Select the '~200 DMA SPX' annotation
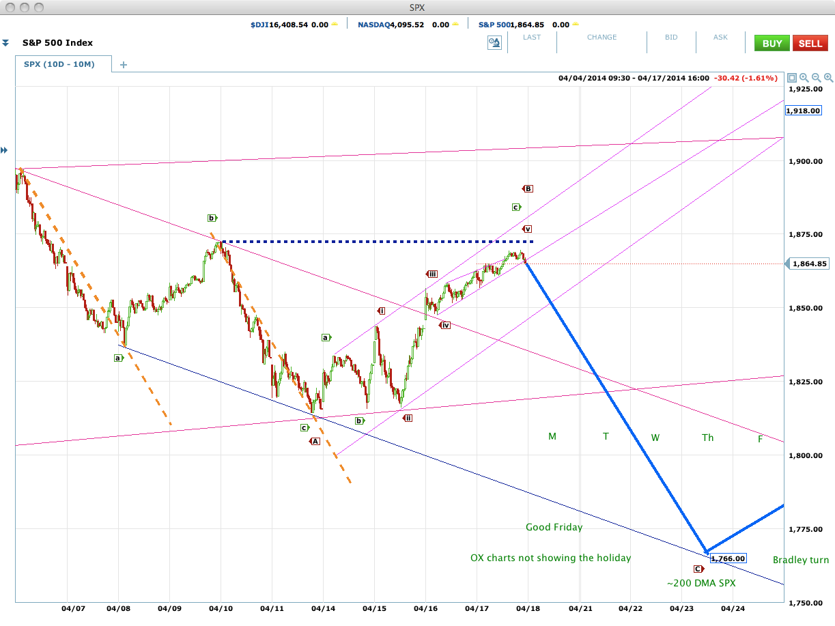The image size is (835, 626). click(x=701, y=583)
